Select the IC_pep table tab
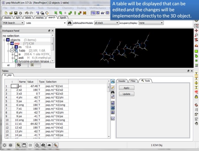This screenshot has width=199, height=152. click(8, 75)
